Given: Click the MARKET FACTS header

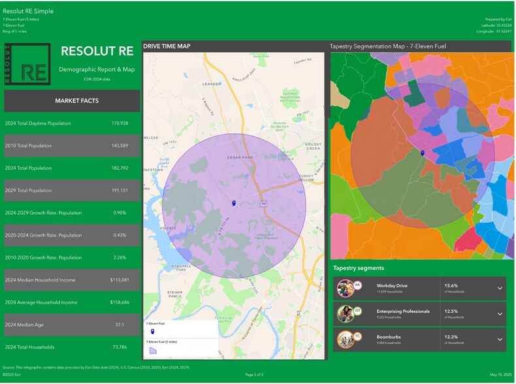Looking at the screenshot, I should [72, 101].
